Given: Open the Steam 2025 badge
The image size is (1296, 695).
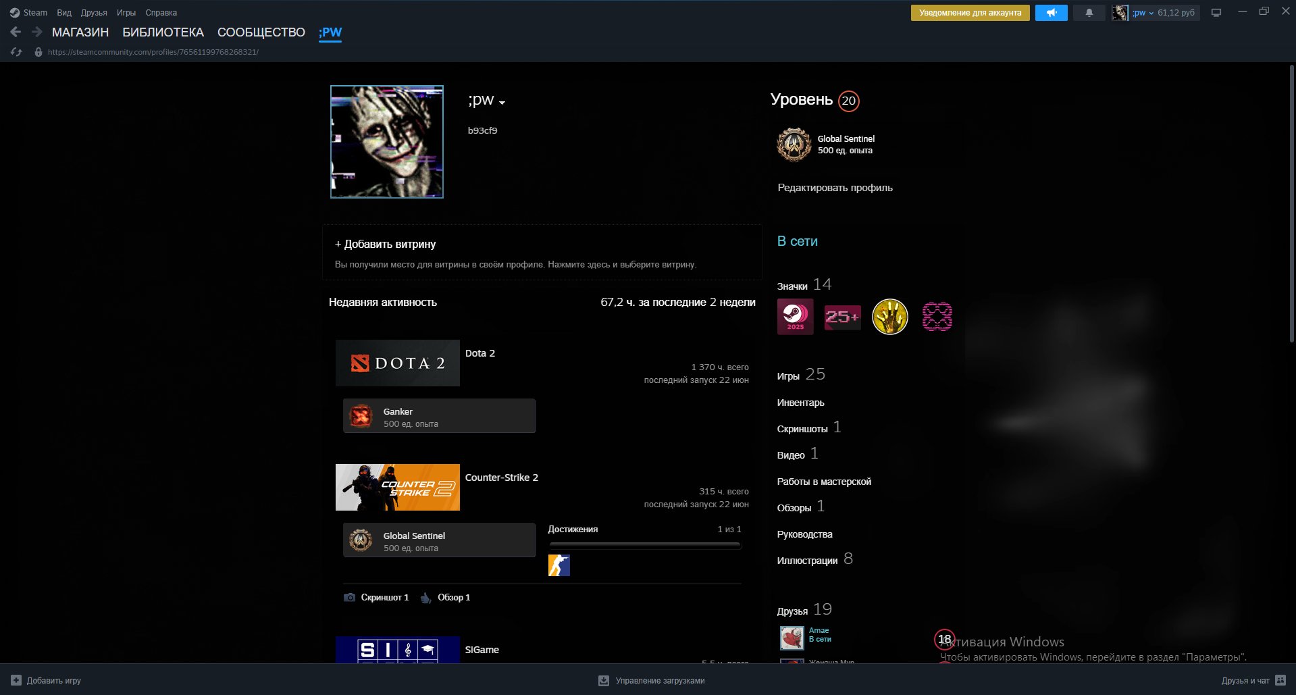Looking at the screenshot, I should coord(796,316).
